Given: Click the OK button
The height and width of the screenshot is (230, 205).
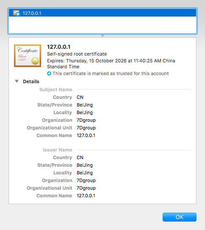Looking at the screenshot, I should 180,217.
